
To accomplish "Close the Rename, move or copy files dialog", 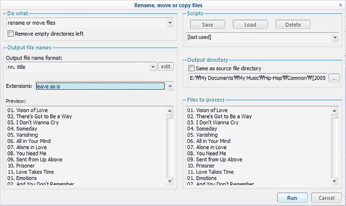I will point(341,5).
